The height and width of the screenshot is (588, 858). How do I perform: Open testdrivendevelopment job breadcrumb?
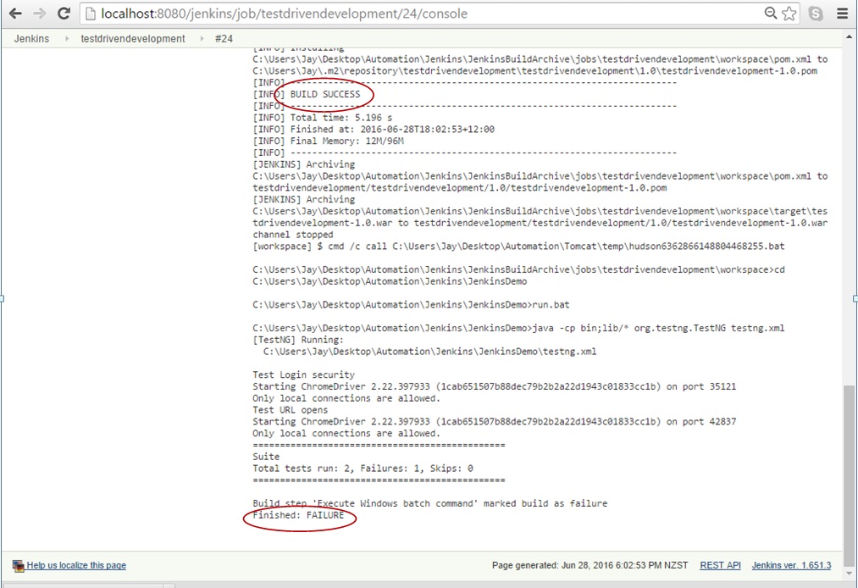point(133,39)
